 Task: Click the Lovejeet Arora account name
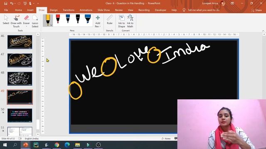click(x=210, y=3)
